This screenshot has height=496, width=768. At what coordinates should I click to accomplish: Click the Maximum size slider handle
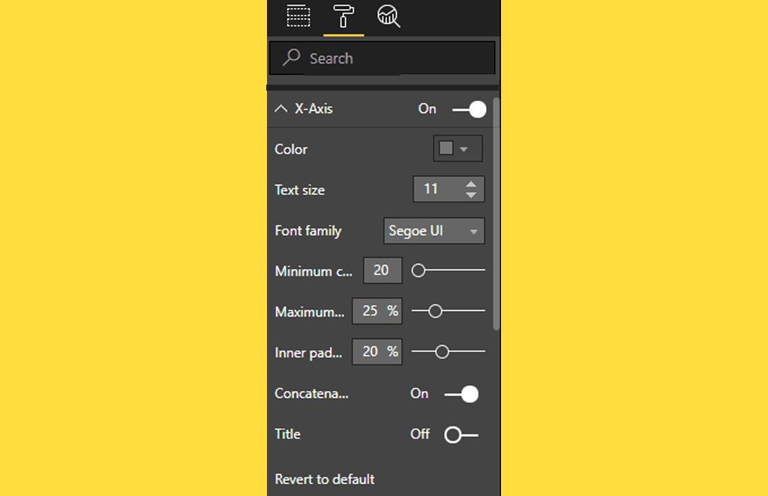point(435,311)
